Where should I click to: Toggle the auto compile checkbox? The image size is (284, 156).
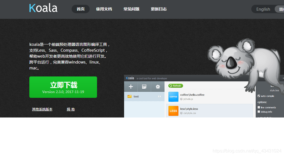click(259, 96)
